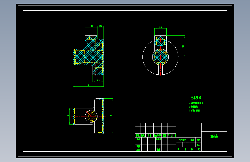Click the 处数 column header

[x=143, y=135]
